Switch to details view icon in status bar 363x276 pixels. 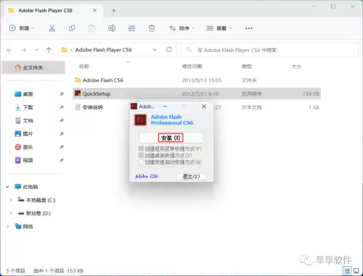347,271
